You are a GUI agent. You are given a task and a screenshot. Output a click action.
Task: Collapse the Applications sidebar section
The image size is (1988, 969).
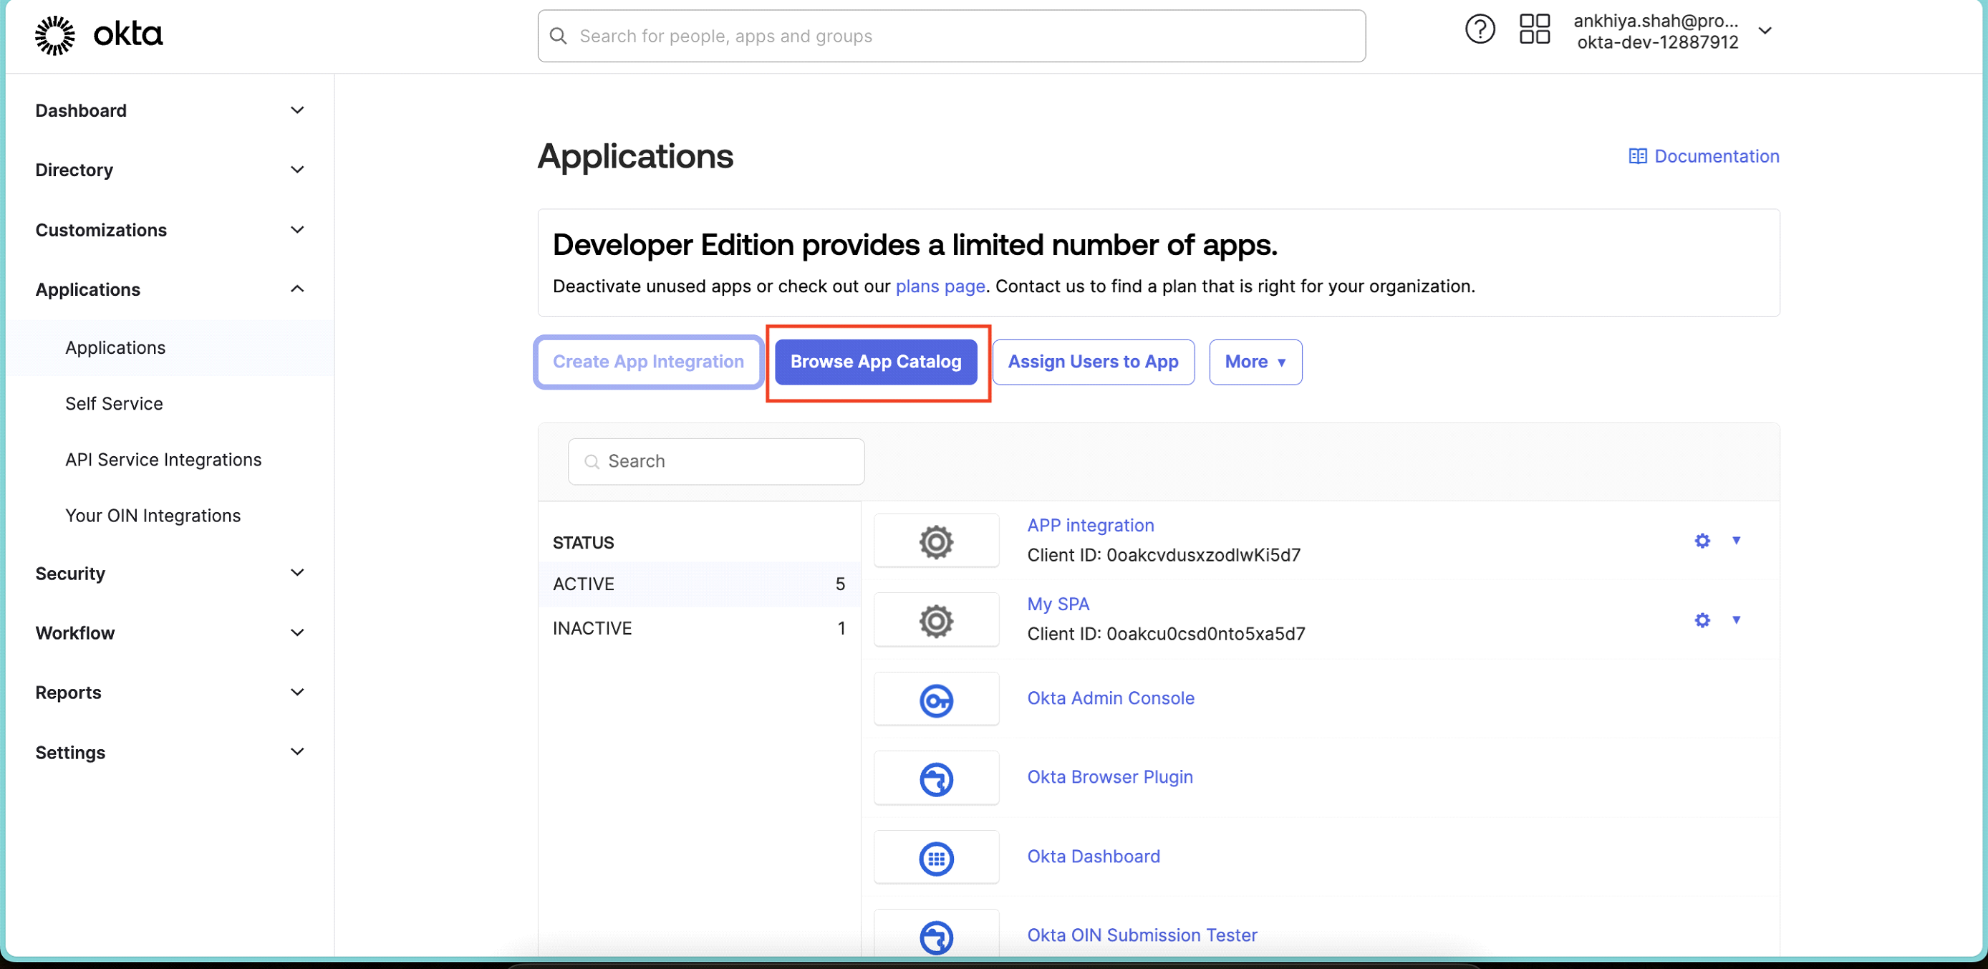coord(297,289)
